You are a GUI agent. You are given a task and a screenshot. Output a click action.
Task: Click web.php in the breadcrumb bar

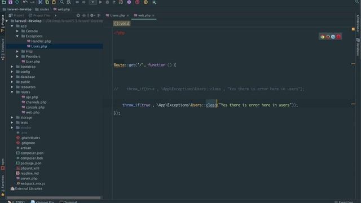(61, 10)
